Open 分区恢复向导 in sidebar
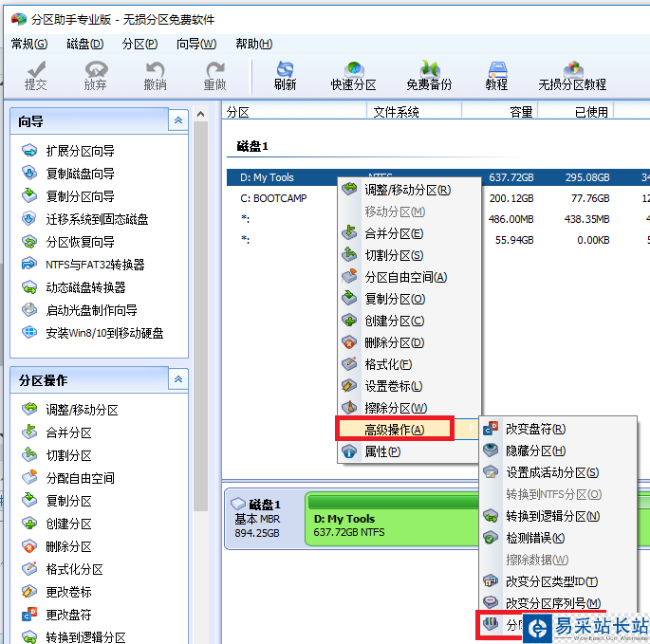The height and width of the screenshot is (644, 650). (69, 242)
